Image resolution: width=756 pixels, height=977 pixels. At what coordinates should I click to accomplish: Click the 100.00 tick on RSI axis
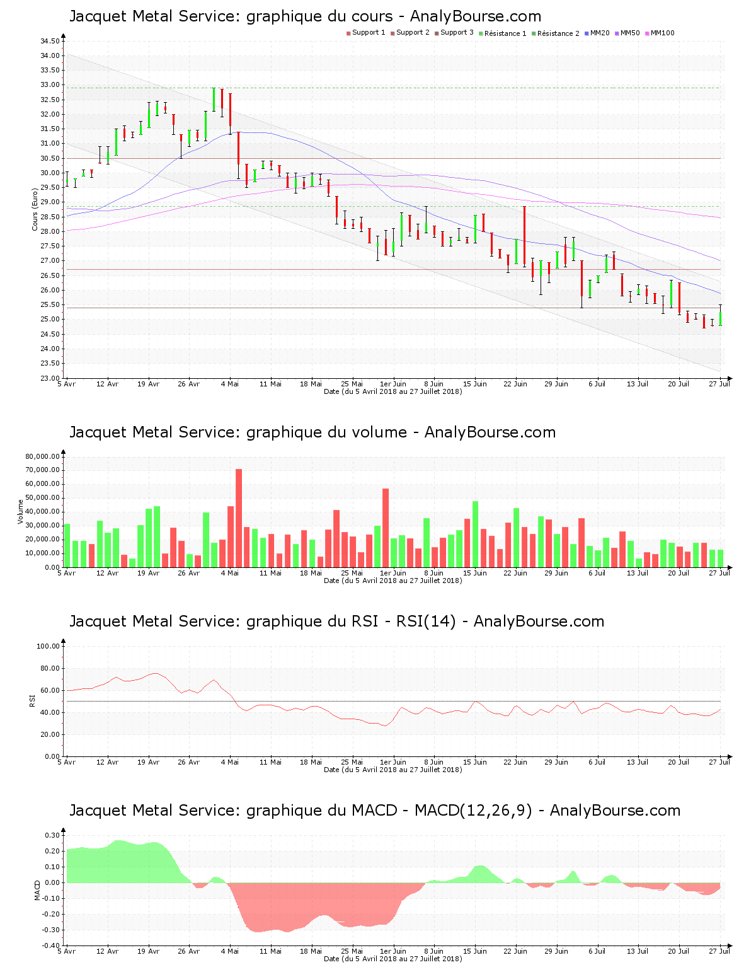49,646
